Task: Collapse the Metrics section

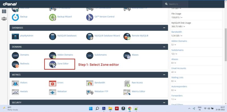Action: [x=164, y=75]
